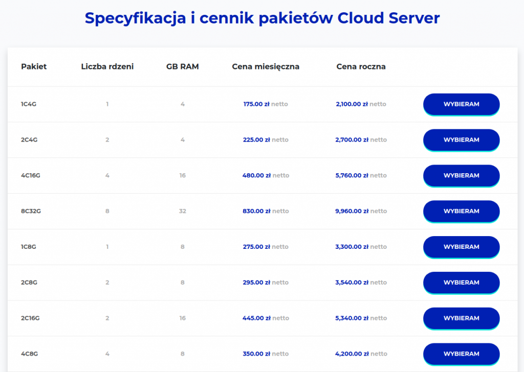Click the Cena roczna column header
Viewport: 524px width, 372px height.
click(x=361, y=66)
